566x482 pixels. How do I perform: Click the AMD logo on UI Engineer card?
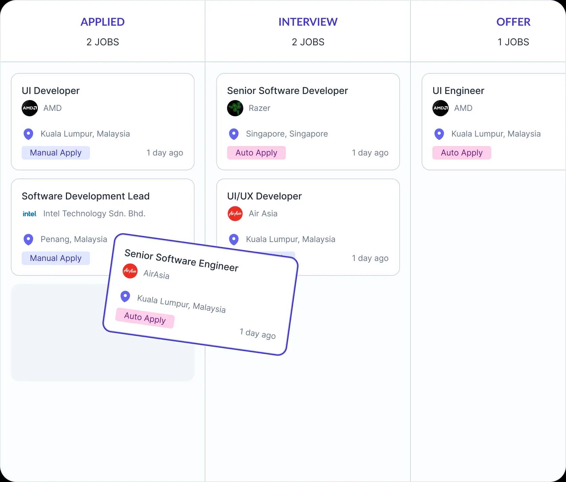[x=441, y=108]
